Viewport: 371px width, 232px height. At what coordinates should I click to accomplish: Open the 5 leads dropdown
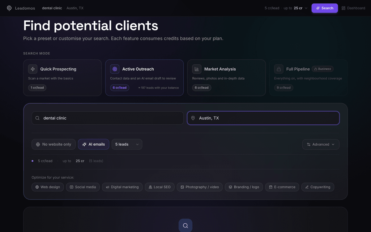(x=127, y=144)
